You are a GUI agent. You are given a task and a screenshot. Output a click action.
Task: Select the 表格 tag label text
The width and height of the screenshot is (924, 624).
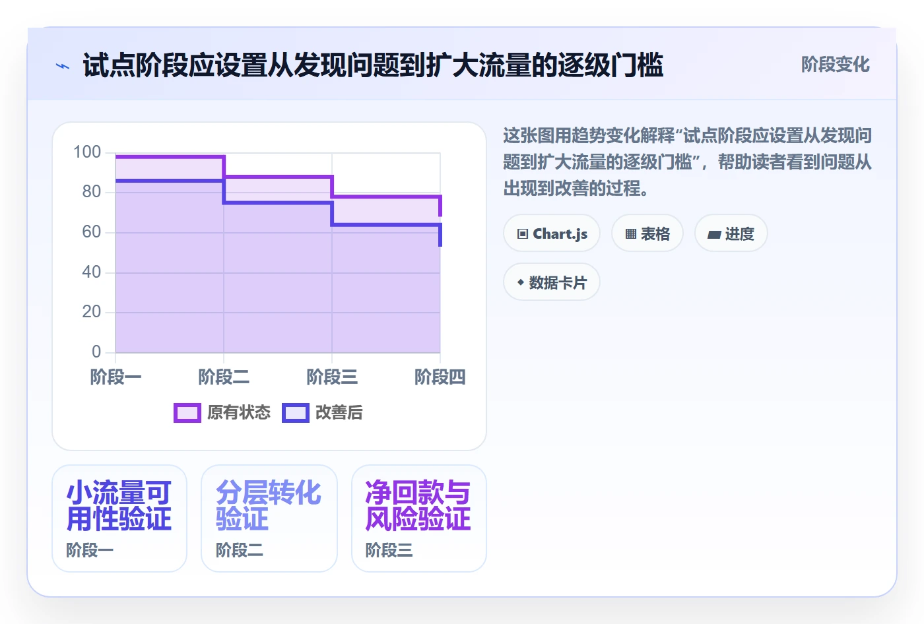[x=655, y=234]
